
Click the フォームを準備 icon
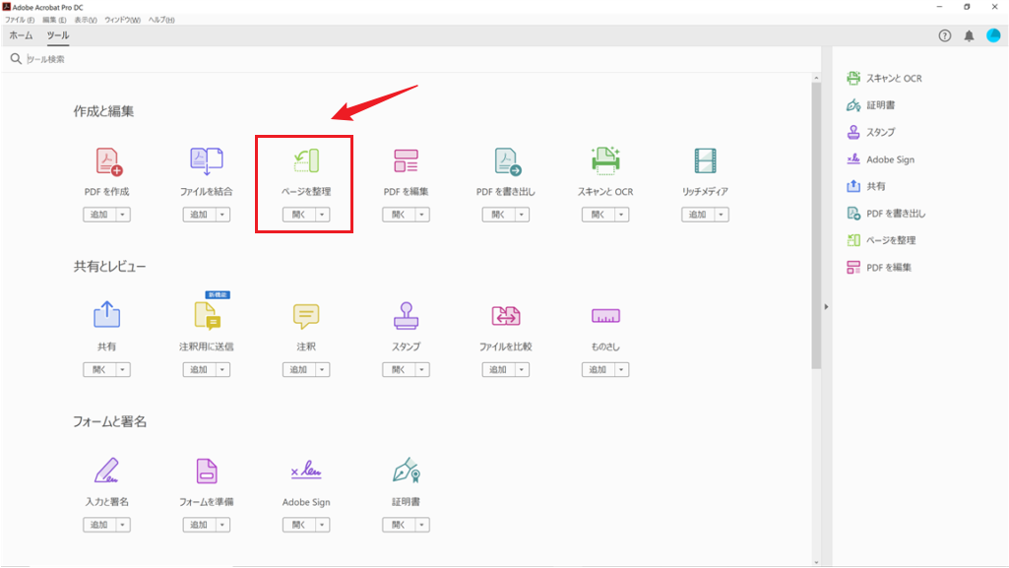click(207, 471)
